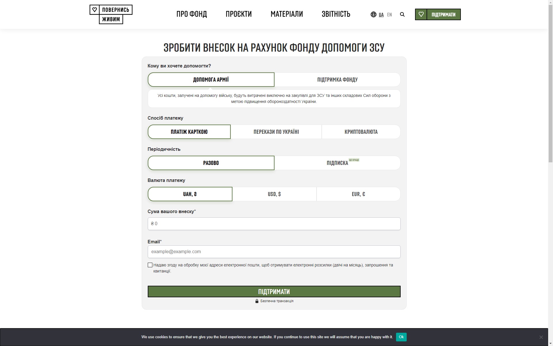Viewport: 553px width, 346px height.
Task: Choose Підписка periodicity
Action: (337, 163)
